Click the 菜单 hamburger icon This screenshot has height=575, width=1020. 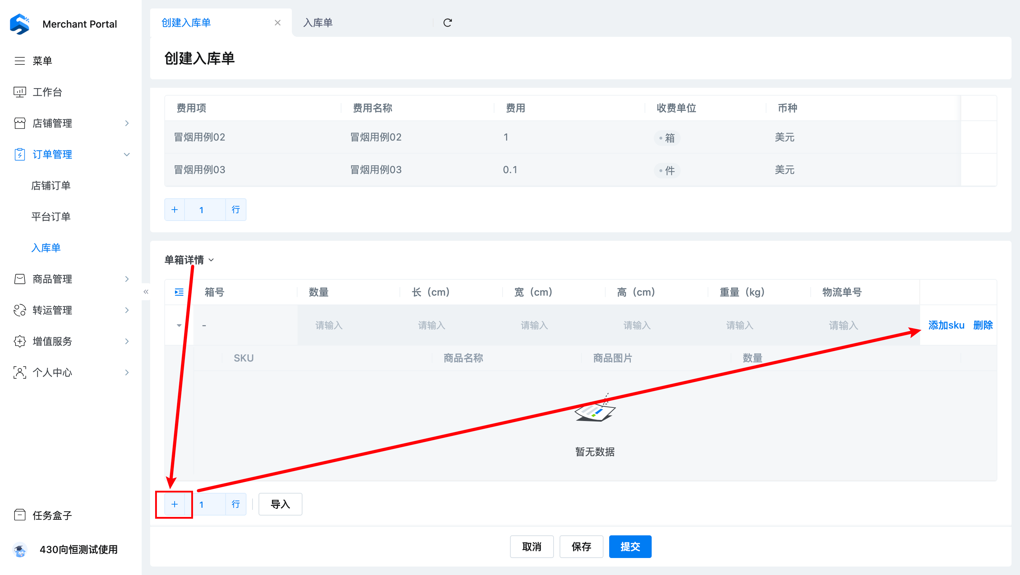click(x=19, y=61)
